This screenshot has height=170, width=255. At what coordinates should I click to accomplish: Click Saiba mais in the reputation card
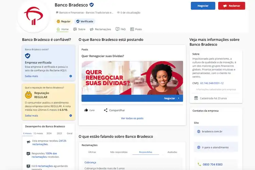[31, 116]
